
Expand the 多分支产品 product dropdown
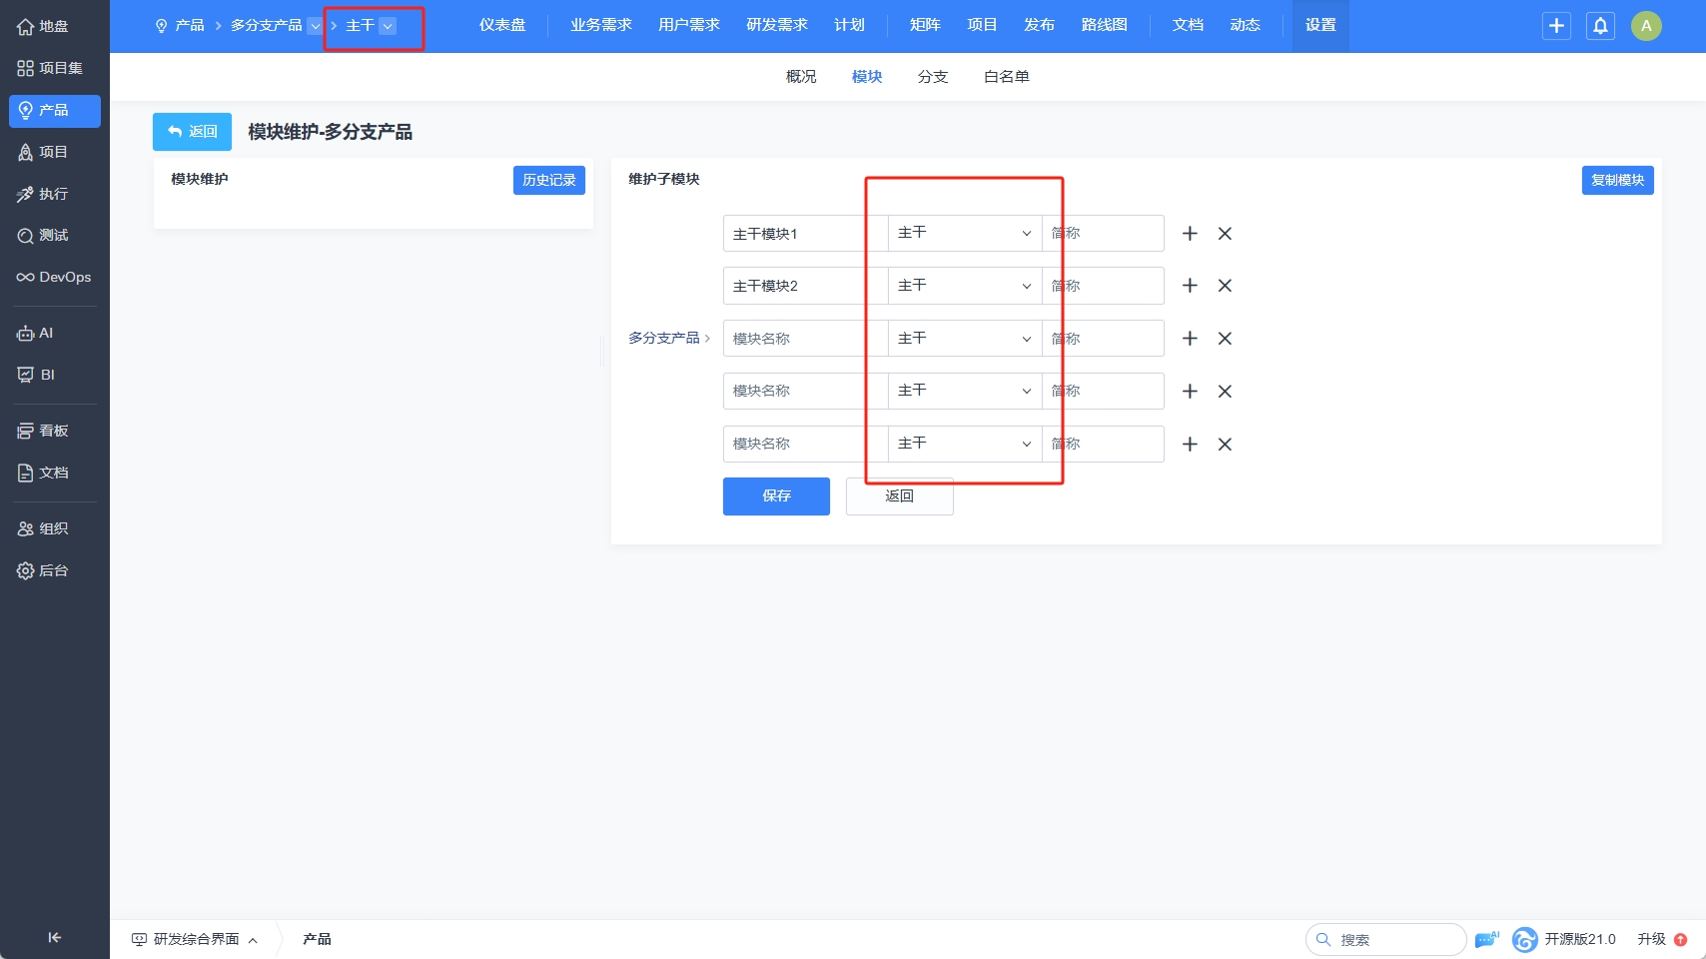point(315,26)
